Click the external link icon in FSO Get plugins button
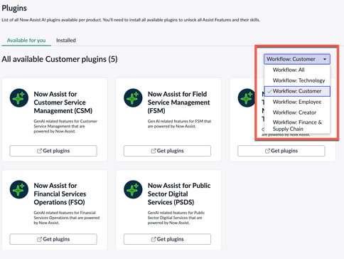The image size is (344, 259). click(39, 239)
